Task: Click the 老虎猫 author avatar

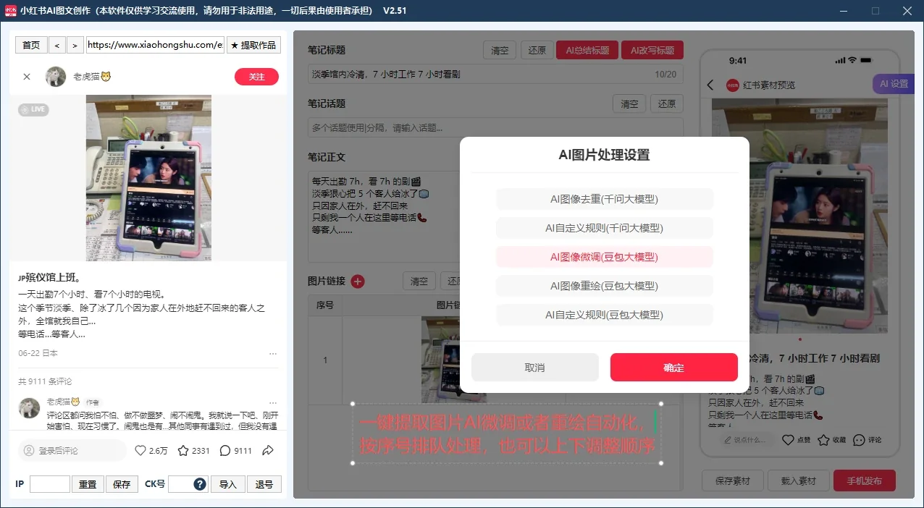Action: tap(56, 77)
